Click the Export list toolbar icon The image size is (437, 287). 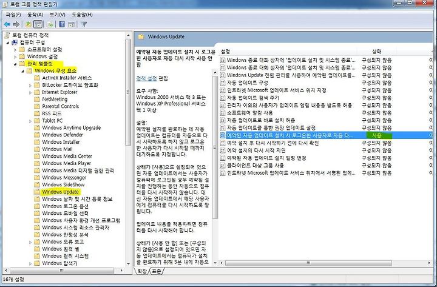(50, 24)
